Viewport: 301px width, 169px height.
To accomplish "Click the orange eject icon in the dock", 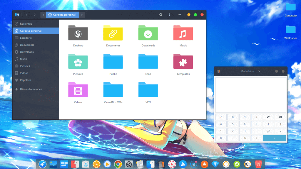I will point(205,164).
